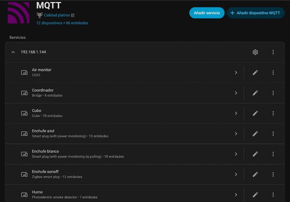Screen dimensions: 290x202
Task: Edit the Cubo device
Action: 255,113
